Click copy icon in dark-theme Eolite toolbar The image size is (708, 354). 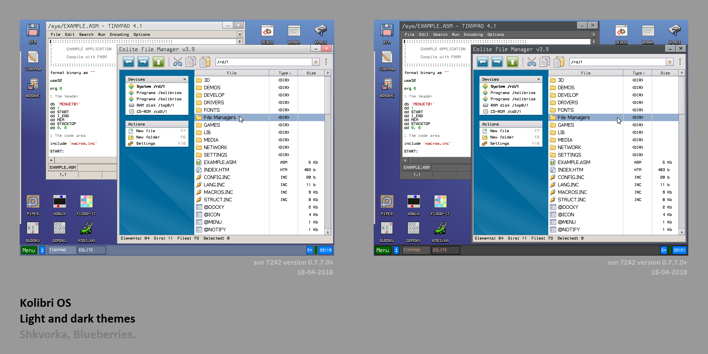[545, 62]
